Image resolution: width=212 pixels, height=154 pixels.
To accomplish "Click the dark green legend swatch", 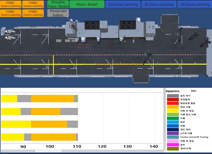I will tap(173, 118).
